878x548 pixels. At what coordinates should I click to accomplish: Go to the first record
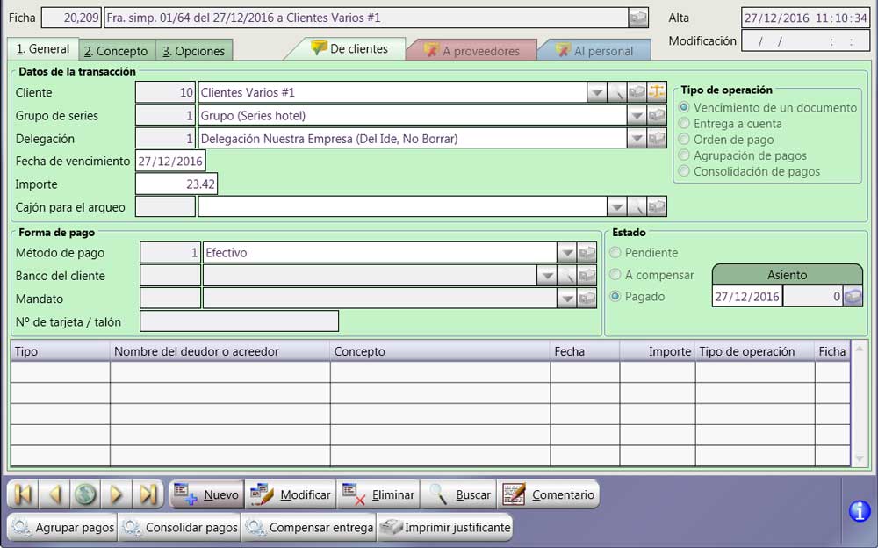(22, 494)
